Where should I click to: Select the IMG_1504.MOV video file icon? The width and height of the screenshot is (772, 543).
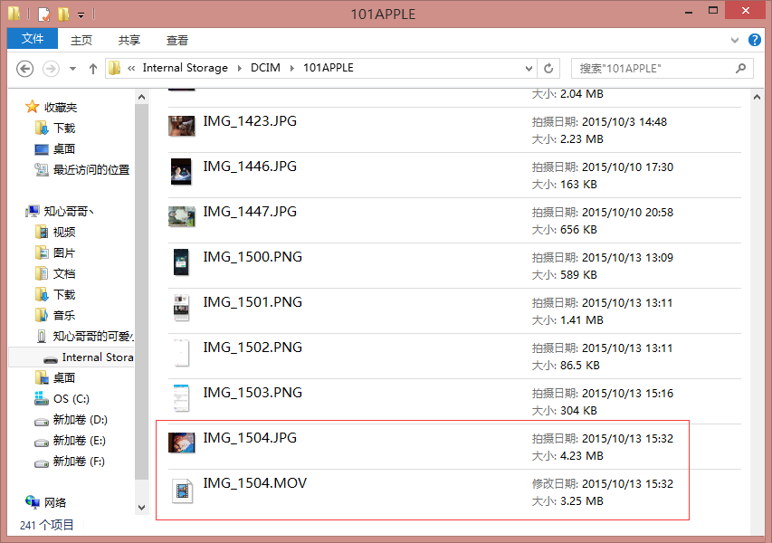pyautogui.click(x=182, y=491)
